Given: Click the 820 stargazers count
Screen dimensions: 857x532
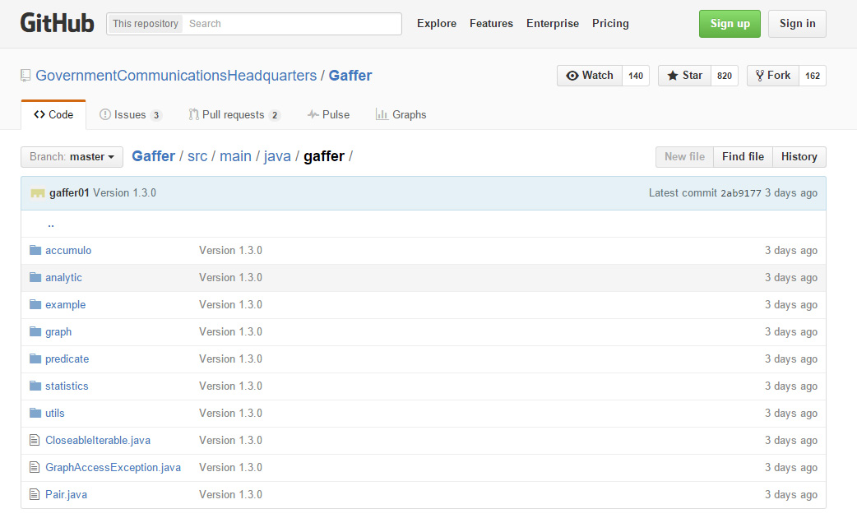Looking at the screenshot, I should click(x=725, y=76).
